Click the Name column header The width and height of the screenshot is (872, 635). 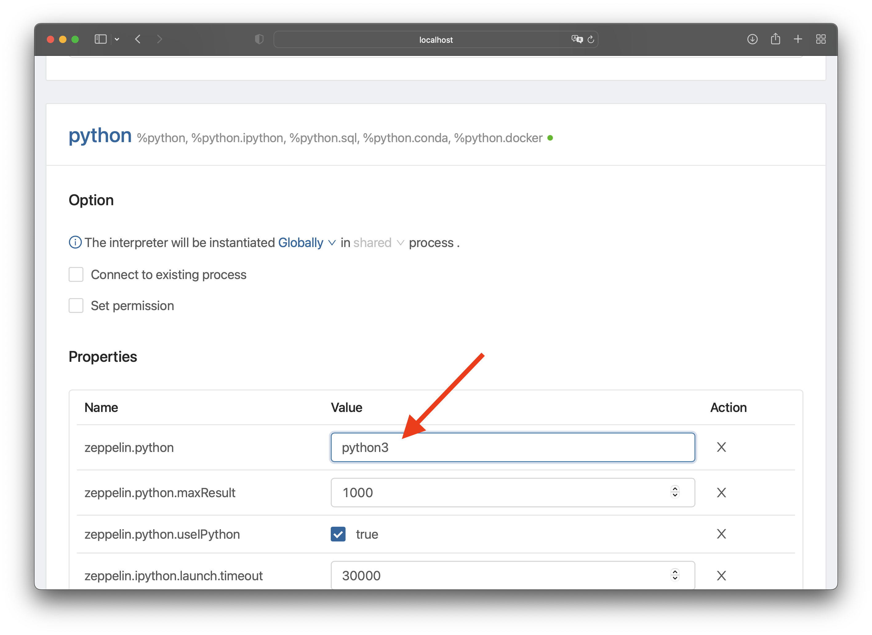point(101,407)
